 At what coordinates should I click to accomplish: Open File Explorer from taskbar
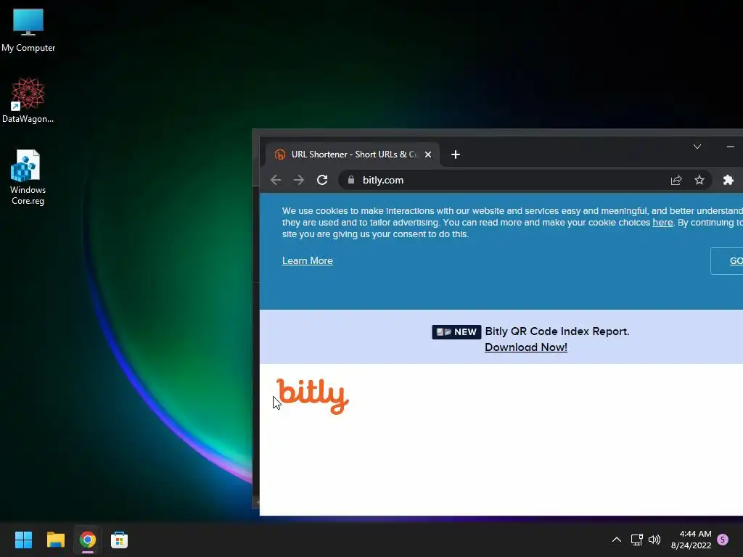coord(55,540)
